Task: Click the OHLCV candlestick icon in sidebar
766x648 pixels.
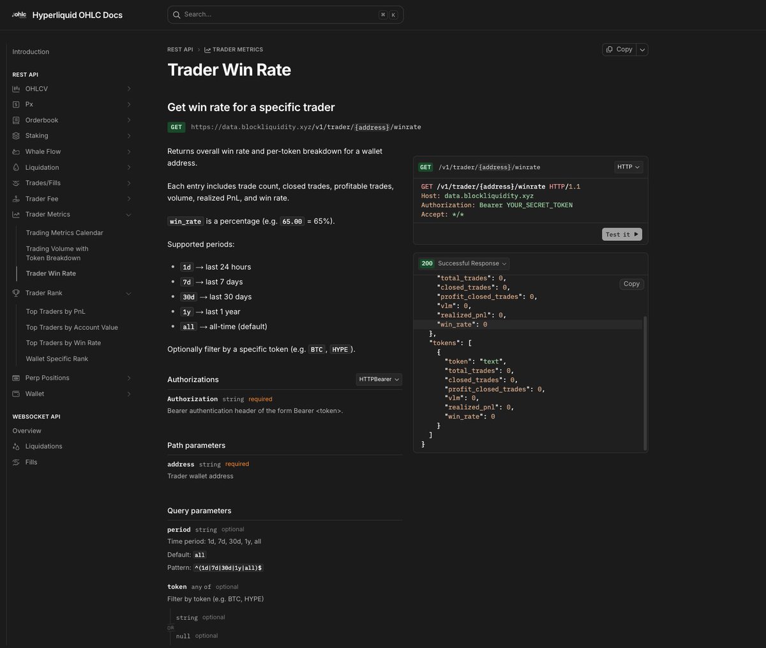Action: [16, 89]
